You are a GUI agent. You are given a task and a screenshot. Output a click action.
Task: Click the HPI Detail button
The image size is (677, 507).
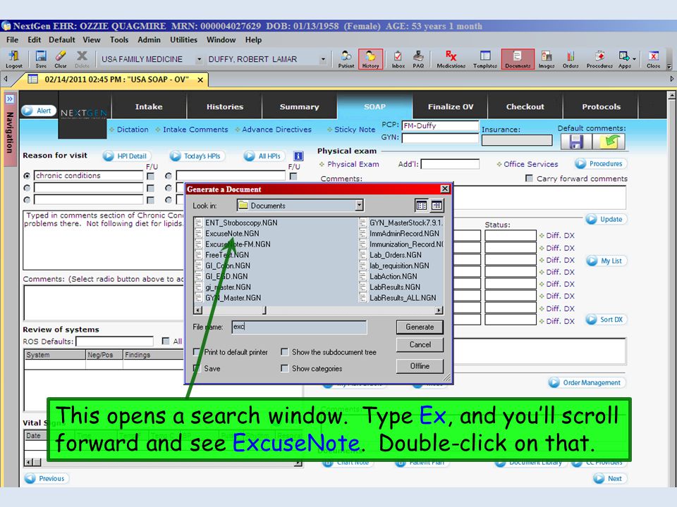(x=127, y=156)
